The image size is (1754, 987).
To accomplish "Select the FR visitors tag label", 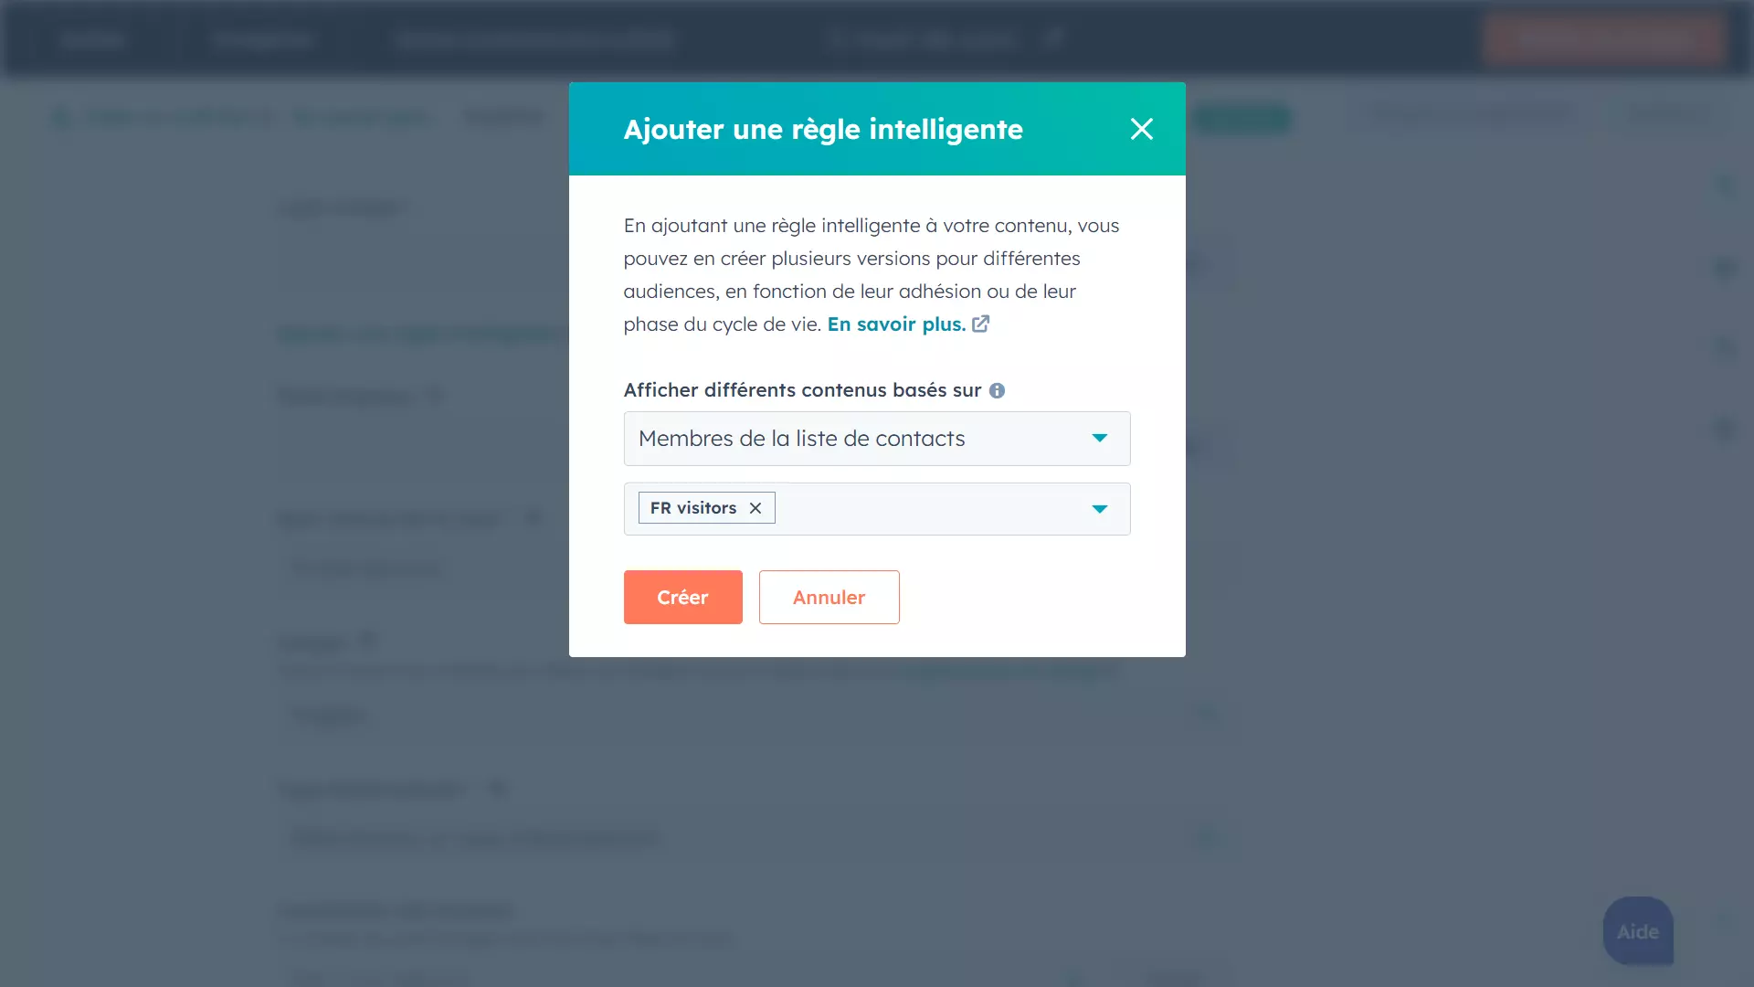I will click(x=692, y=508).
